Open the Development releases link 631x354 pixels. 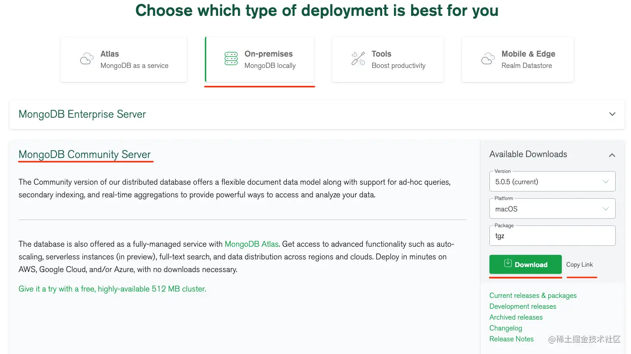click(x=522, y=306)
